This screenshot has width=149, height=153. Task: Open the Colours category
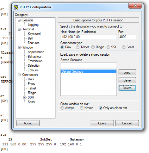click(x=33, y=70)
